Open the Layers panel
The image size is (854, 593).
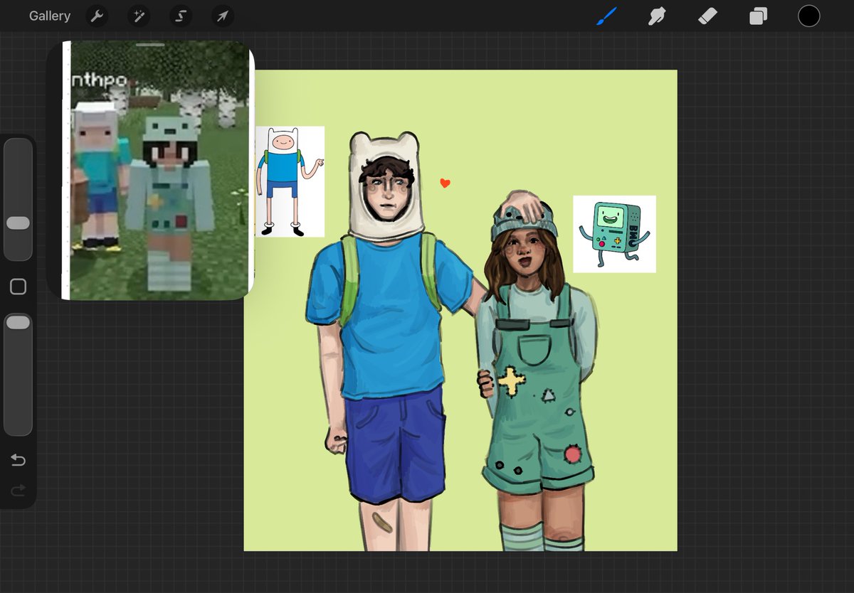(x=759, y=16)
